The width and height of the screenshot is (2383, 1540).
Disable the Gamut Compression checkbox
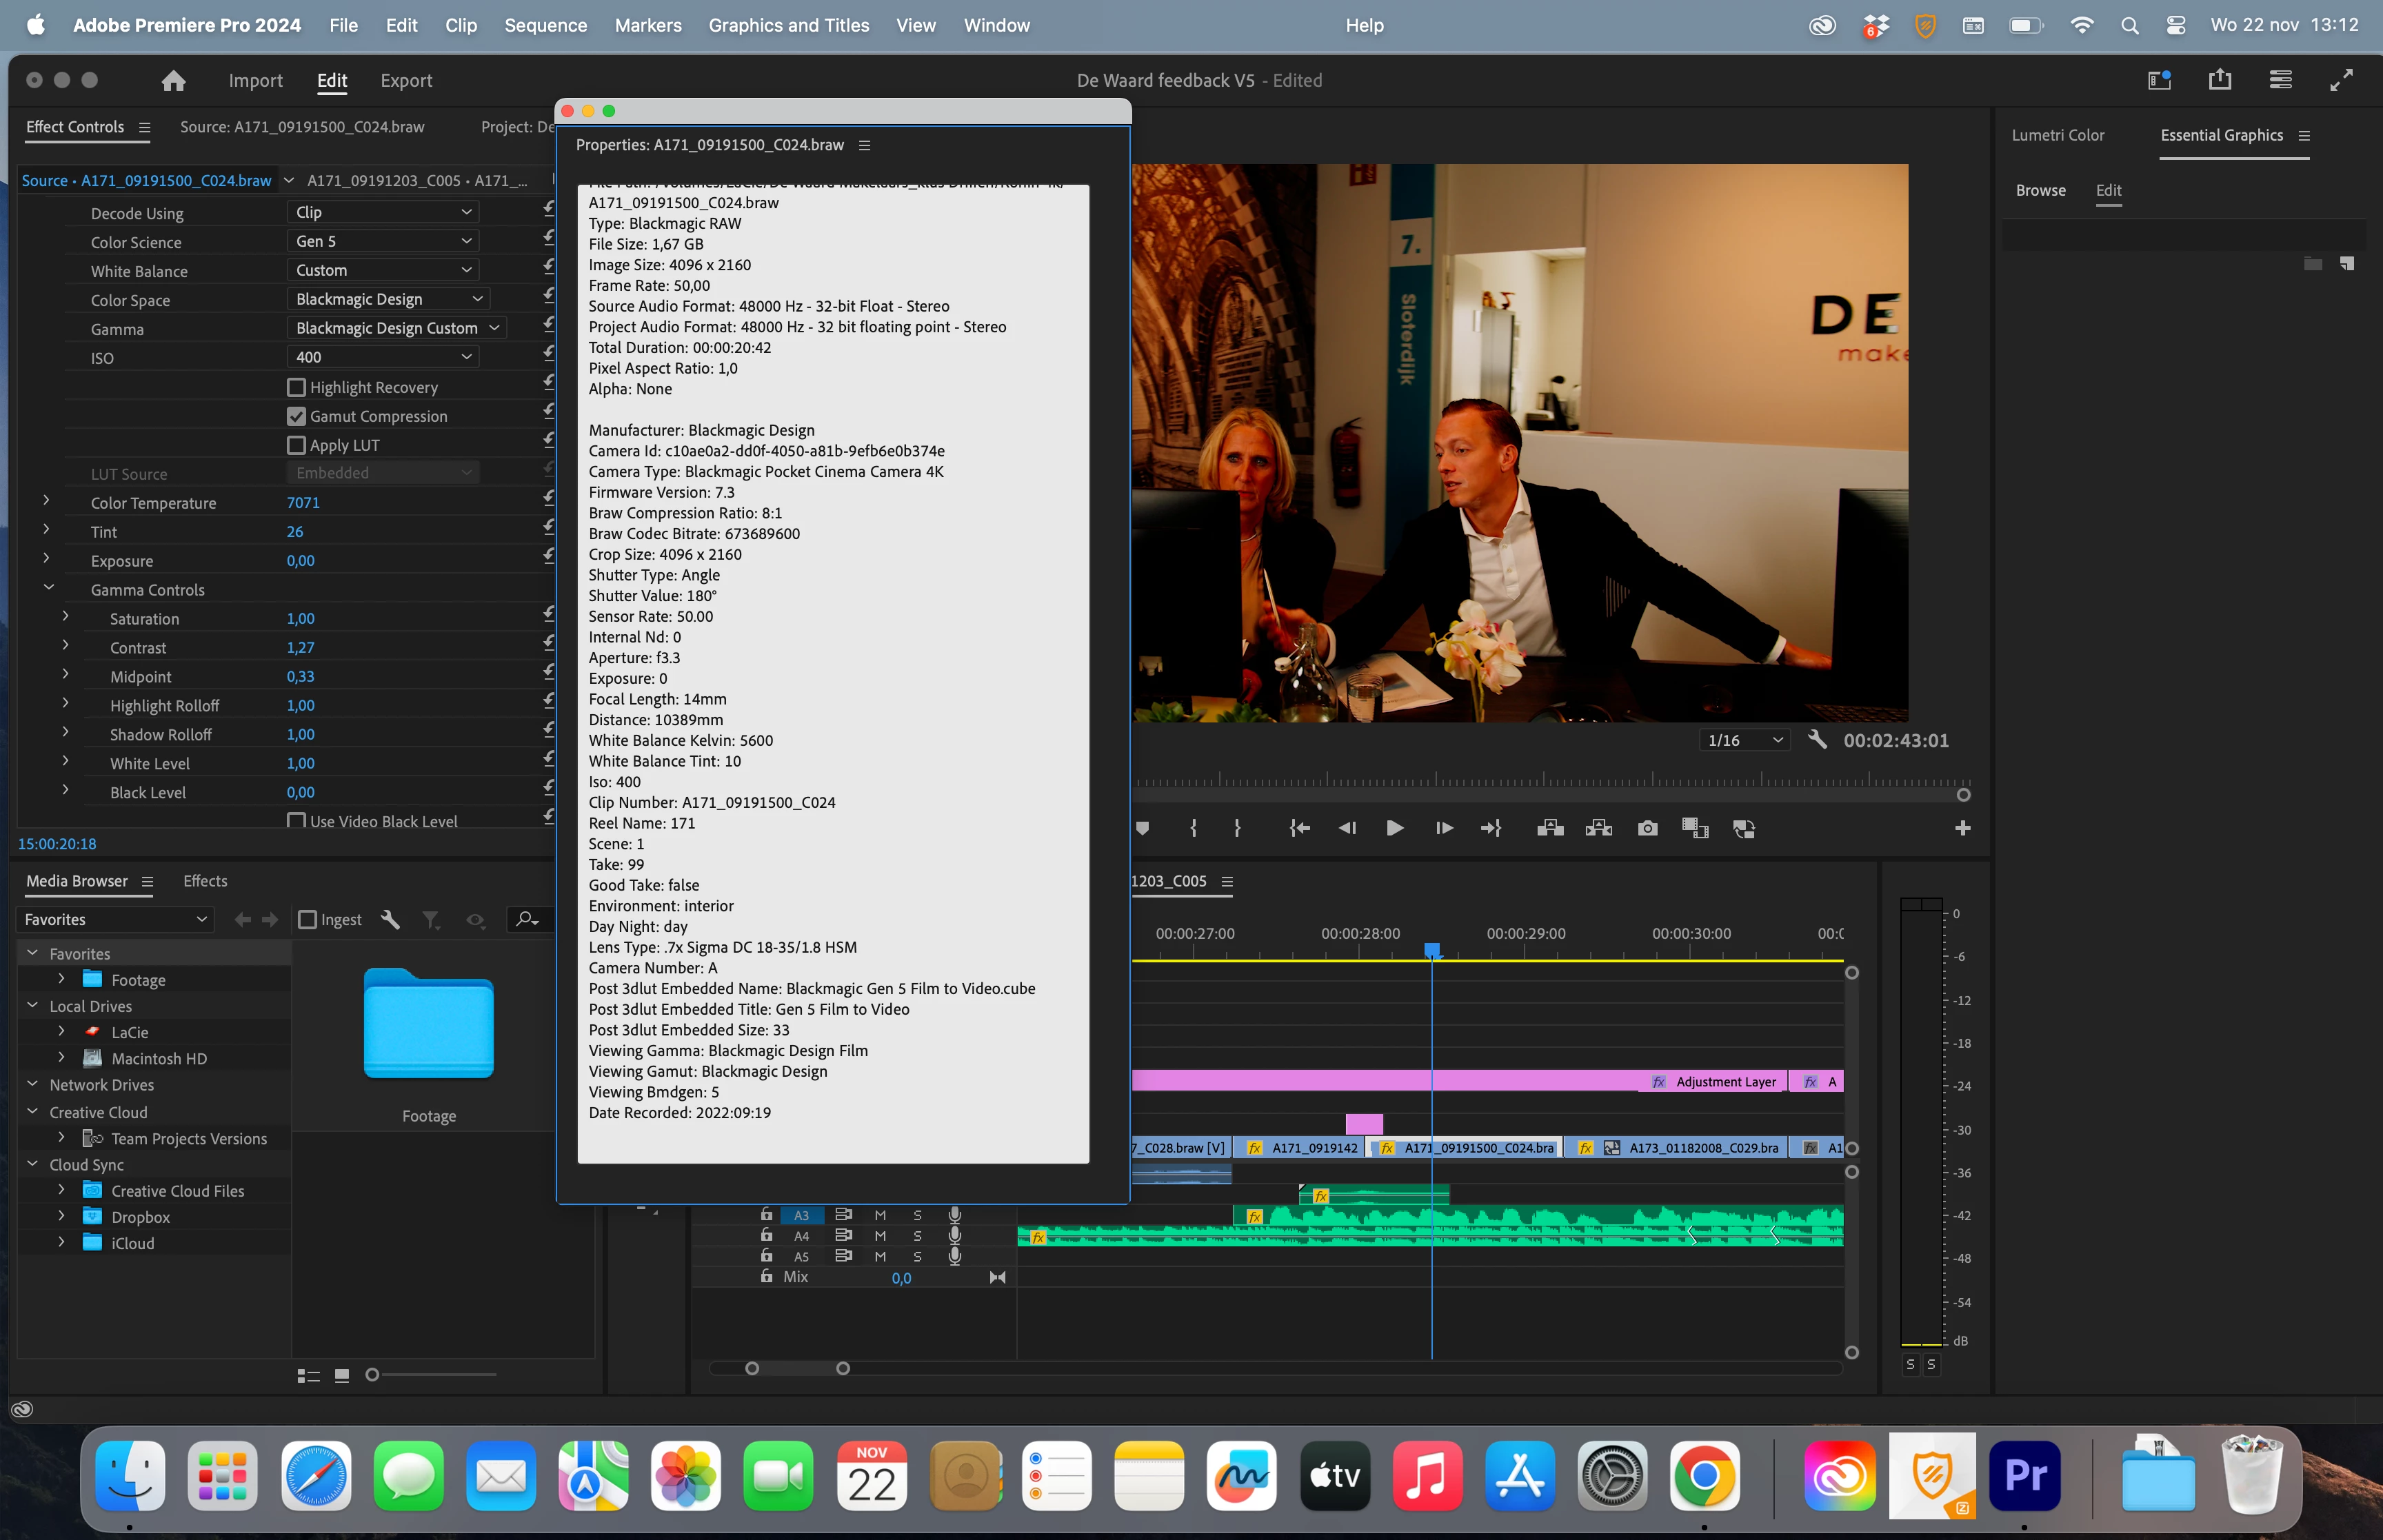click(296, 416)
